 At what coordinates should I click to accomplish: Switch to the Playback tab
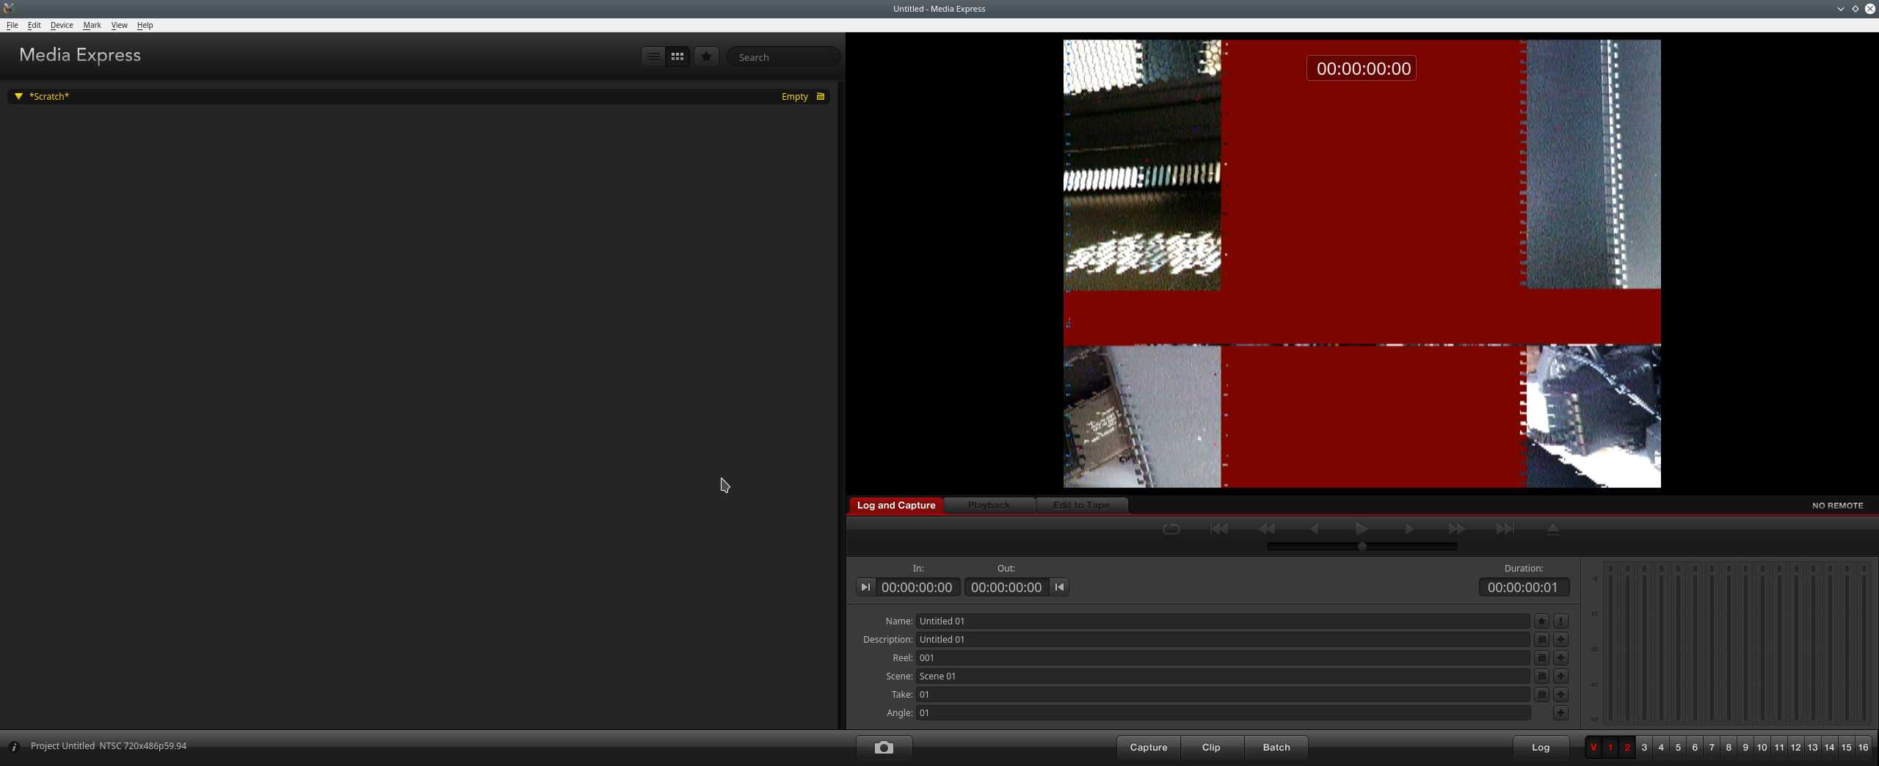coord(989,505)
